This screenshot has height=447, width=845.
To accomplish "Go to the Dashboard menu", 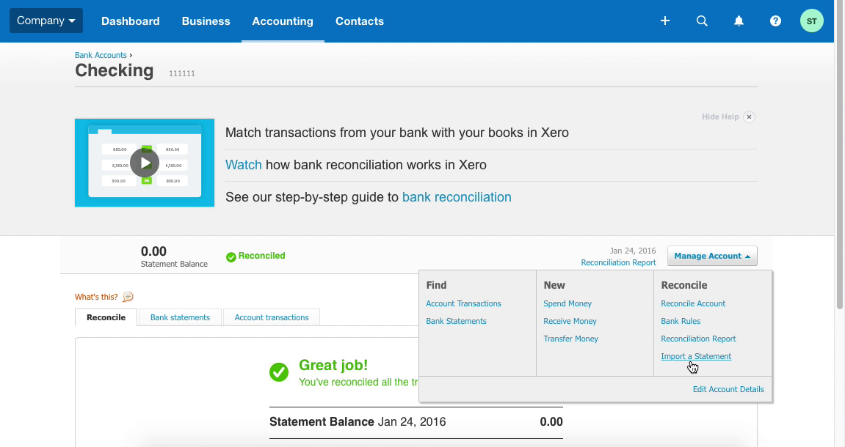I will pyautogui.click(x=131, y=21).
